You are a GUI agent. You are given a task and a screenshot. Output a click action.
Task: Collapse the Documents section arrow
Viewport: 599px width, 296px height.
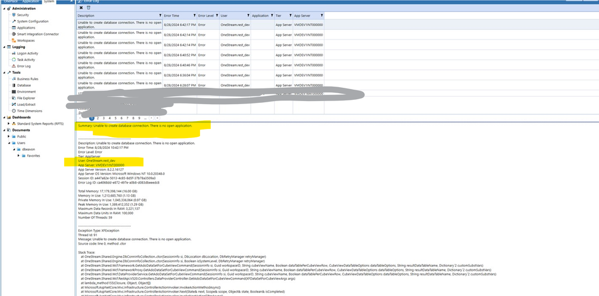4,130
